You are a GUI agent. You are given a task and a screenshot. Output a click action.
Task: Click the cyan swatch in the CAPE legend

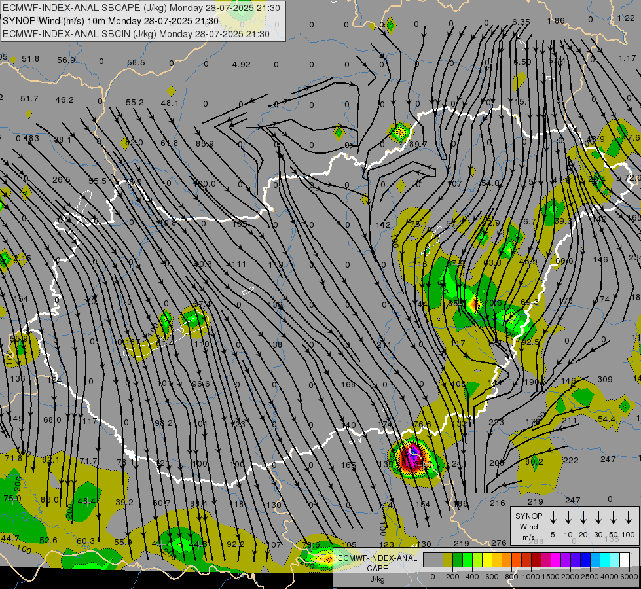[604, 560]
